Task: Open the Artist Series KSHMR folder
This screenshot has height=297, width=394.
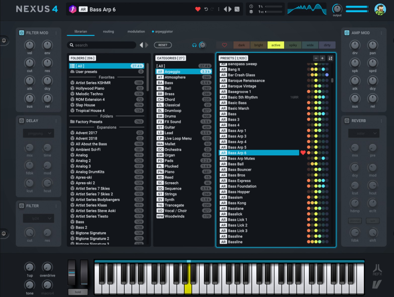Action: (x=107, y=83)
